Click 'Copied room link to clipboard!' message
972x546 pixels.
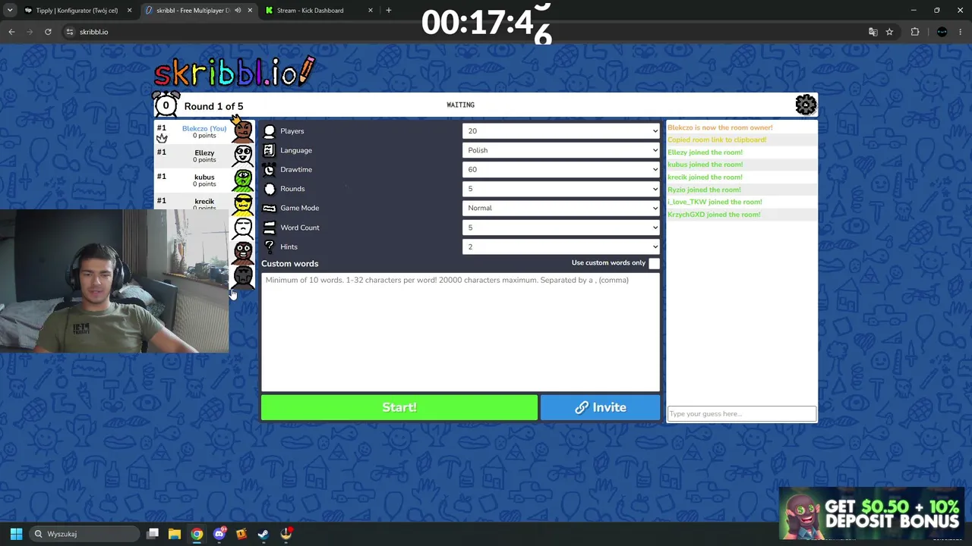click(717, 140)
